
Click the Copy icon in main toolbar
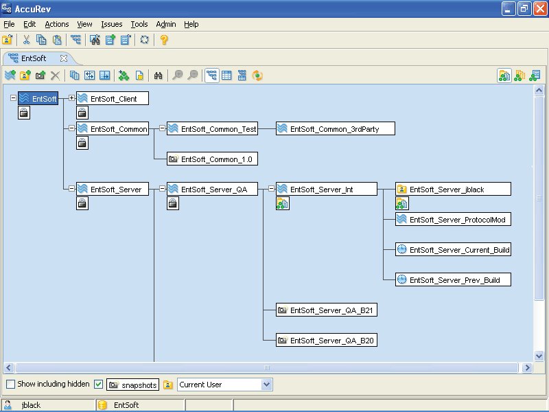[x=41, y=40]
